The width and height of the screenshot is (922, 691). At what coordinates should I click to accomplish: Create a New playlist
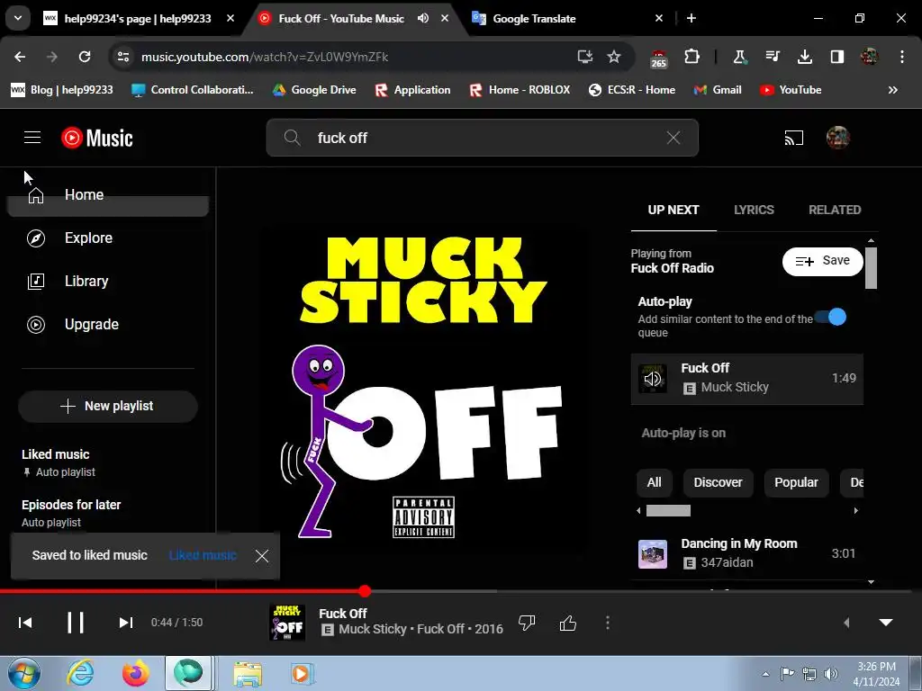[108, 406]
